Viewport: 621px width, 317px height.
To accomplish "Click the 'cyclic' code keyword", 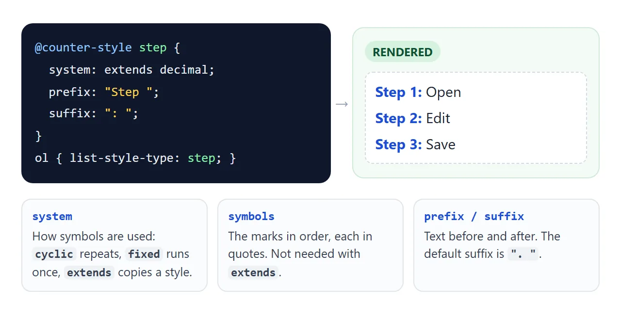I will (x=54, y=254).
